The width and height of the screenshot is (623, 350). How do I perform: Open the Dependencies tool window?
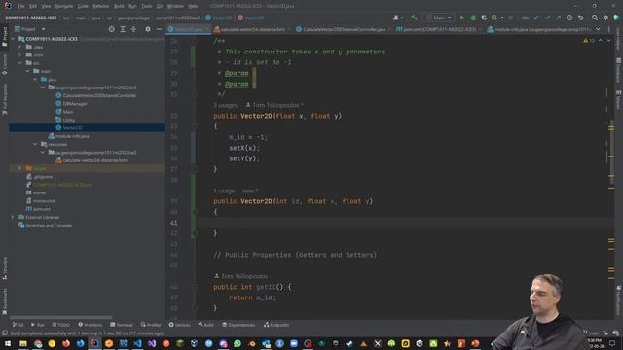(238, 325)
